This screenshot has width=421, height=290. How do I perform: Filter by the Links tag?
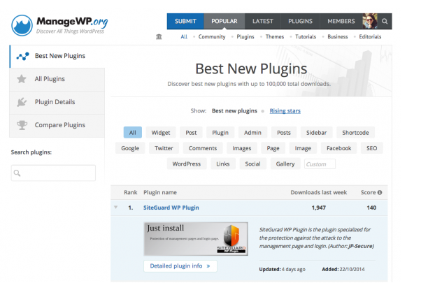point(223,164)
